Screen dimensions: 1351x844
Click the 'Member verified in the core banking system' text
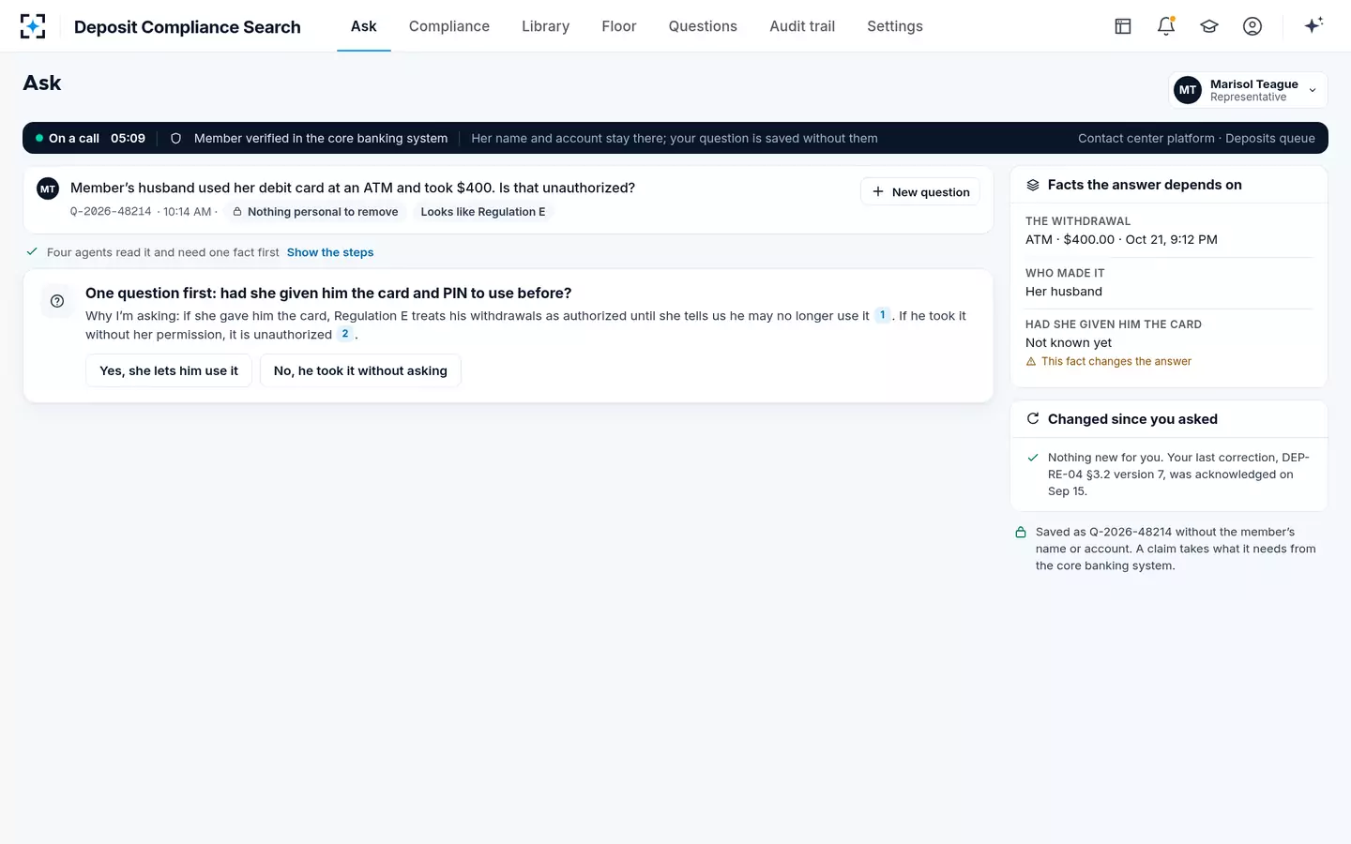pos(321,139)
